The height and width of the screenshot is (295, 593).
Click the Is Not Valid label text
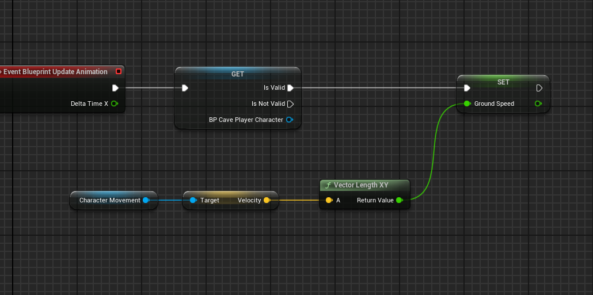268,104
